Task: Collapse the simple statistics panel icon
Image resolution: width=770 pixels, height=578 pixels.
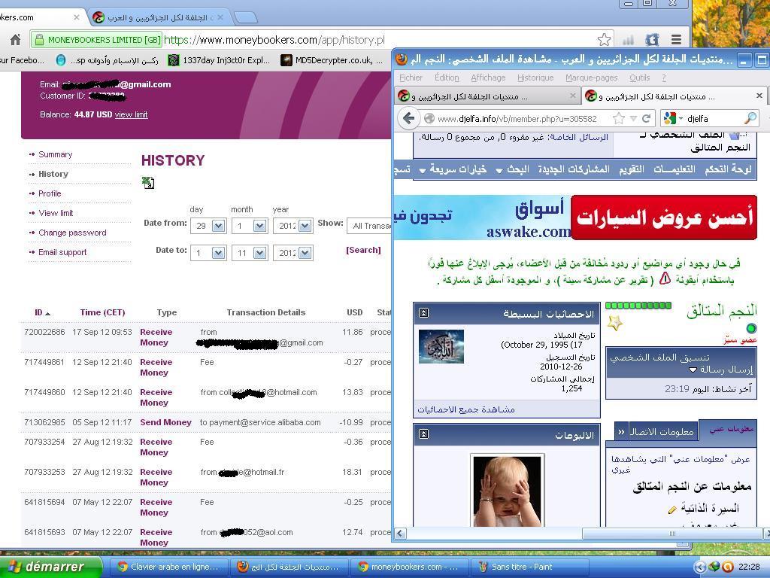Action: 424,313
